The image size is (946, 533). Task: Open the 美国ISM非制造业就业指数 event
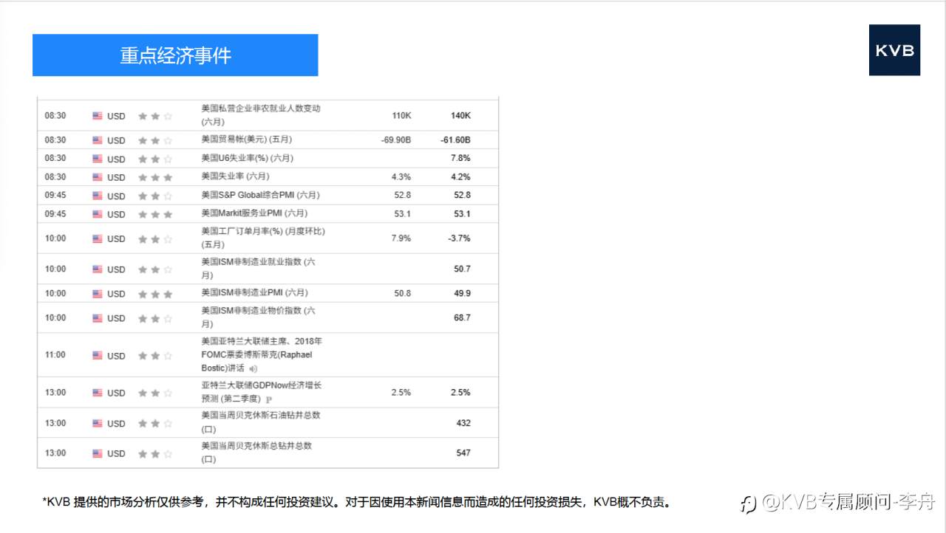259,269
